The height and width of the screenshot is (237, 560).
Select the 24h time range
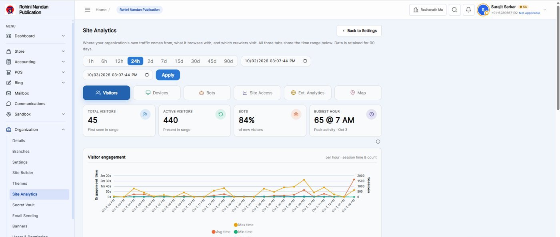point(136,61)
